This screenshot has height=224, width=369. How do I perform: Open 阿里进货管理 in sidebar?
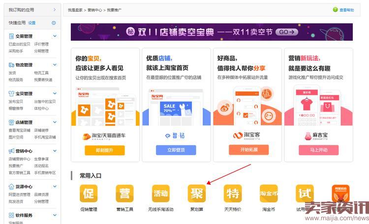click(x=19, y=195)
